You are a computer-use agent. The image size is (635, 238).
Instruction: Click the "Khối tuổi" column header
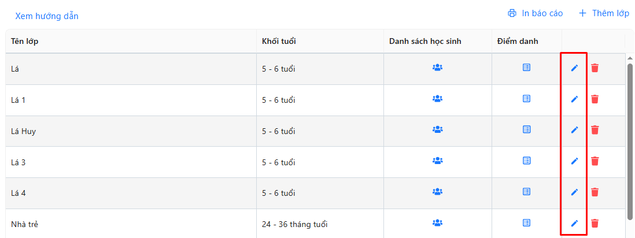point(279,42)
